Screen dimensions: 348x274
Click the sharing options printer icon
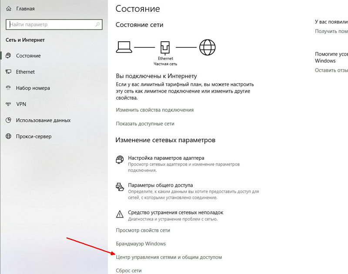click(120, 187)
